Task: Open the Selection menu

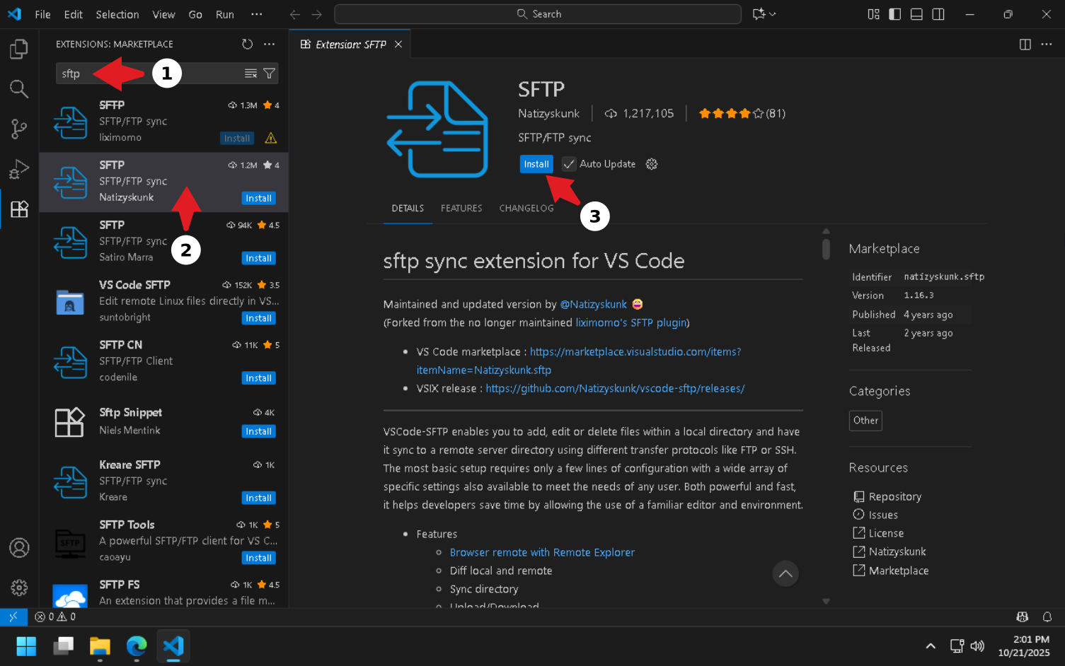Action: click(x=117, y=14)
